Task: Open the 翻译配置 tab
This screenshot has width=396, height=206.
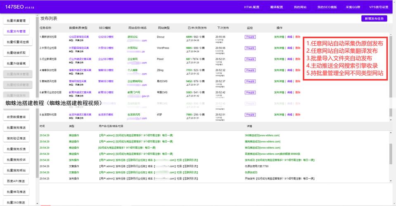Action: 277,7
